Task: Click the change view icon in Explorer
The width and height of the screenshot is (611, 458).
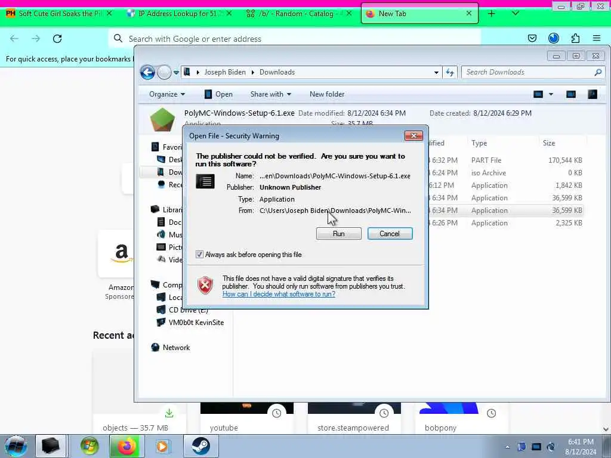Action: click(538, 94)
